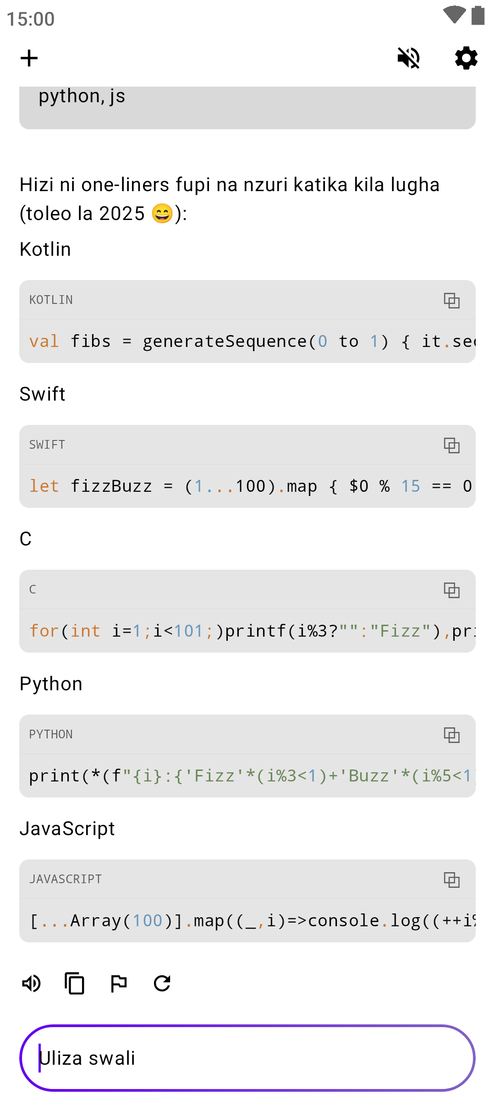Tap the 'Uliza swali' input field
Image resolution: width=495 pixels, height=1111 pixels.
coord(247,1058)
